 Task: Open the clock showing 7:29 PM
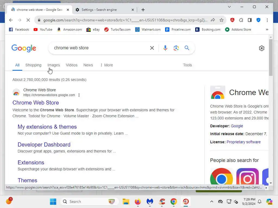(249, 201)
